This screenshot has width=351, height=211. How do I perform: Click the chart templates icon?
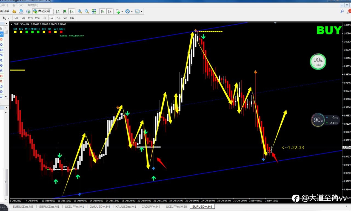[x=137, y=11]
